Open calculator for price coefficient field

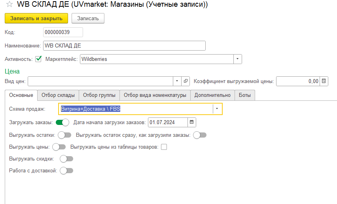pyautogui.click(x=324, y=81)
